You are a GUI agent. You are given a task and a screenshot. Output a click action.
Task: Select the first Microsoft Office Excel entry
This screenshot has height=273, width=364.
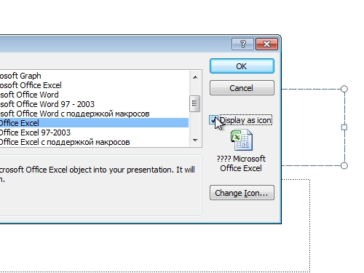tap(94, 85)
